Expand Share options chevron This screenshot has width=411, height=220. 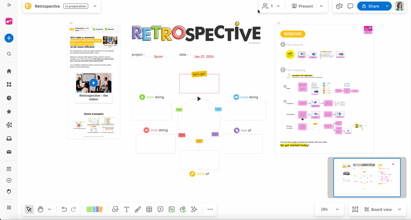(x=387, y=6)
